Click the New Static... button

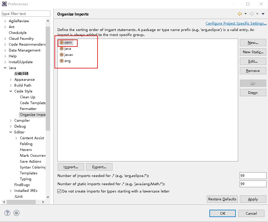[253, 52]
